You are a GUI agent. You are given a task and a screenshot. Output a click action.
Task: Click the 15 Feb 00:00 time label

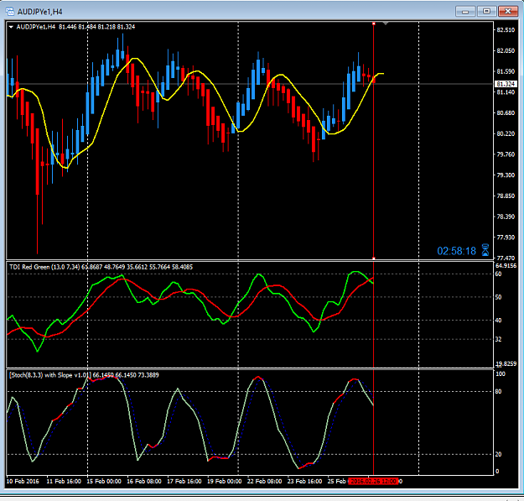click(104, 481)
